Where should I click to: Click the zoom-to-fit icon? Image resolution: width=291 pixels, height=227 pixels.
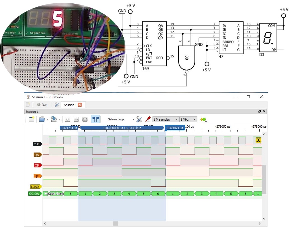(85, 119)
